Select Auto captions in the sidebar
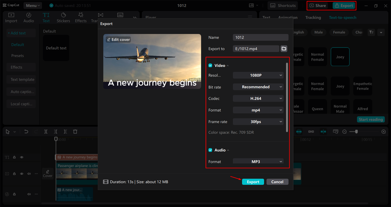 click(x=21, y=92)
